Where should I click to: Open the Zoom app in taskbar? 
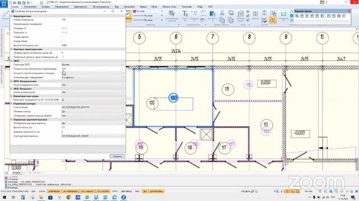(x=123, y=197)
